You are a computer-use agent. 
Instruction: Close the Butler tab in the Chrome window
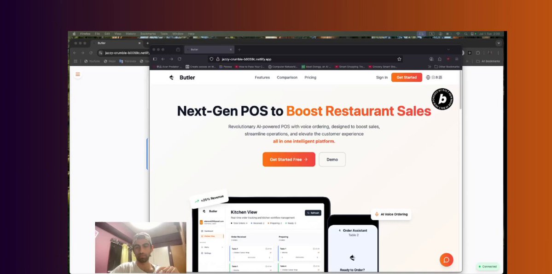coord(139,43)
